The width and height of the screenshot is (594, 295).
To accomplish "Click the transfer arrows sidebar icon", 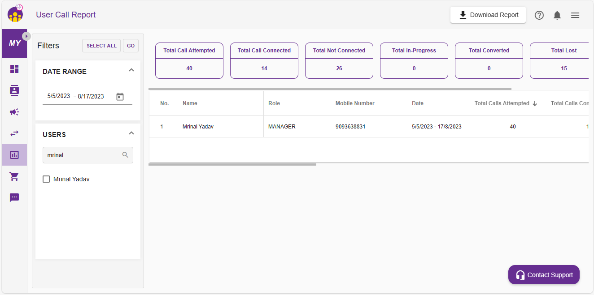I will [14, 133].
